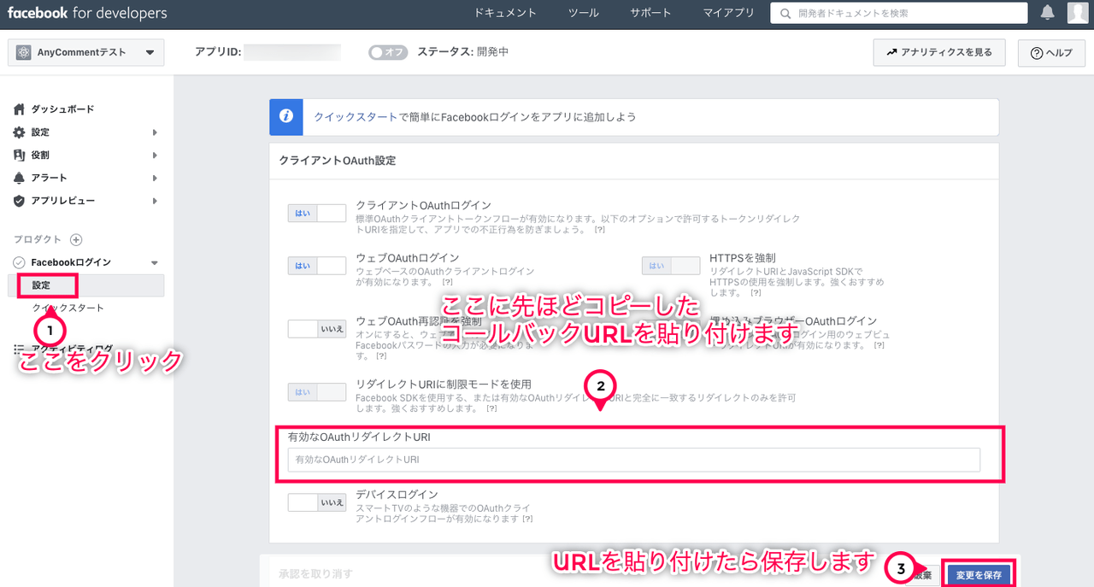Click the 設定 gear icon in sidebar
This screenshot has width=1094, height=587.
(x=20, y=132)
